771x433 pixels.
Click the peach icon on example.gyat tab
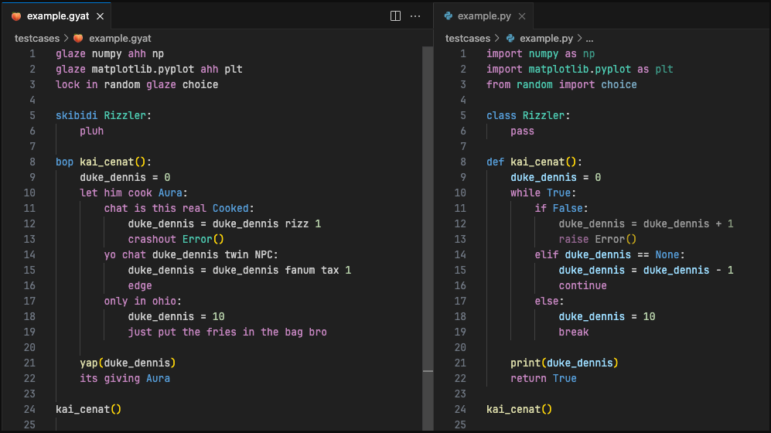16,16
